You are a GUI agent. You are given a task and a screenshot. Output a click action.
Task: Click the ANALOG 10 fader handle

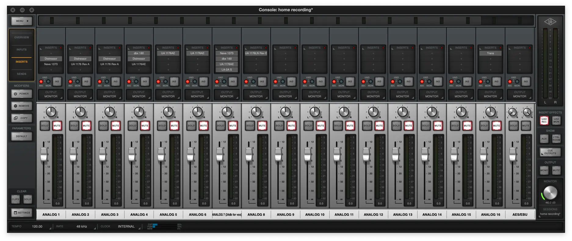307,154
